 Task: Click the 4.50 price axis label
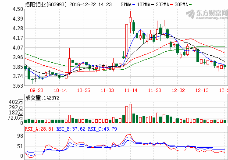pyautogui.click(x=18, y=9)
